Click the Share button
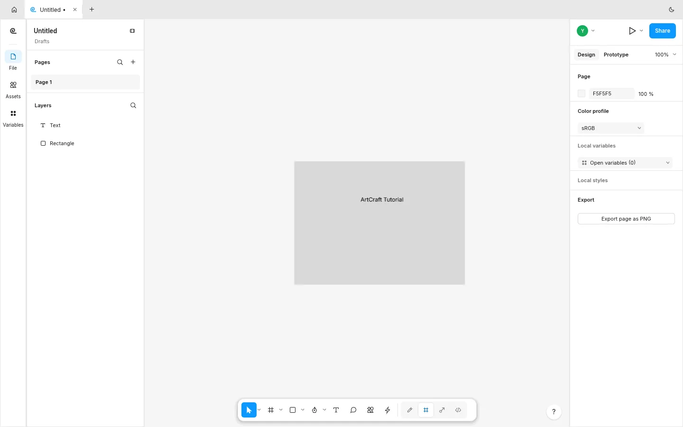The image size is (683, 427). 663,31
